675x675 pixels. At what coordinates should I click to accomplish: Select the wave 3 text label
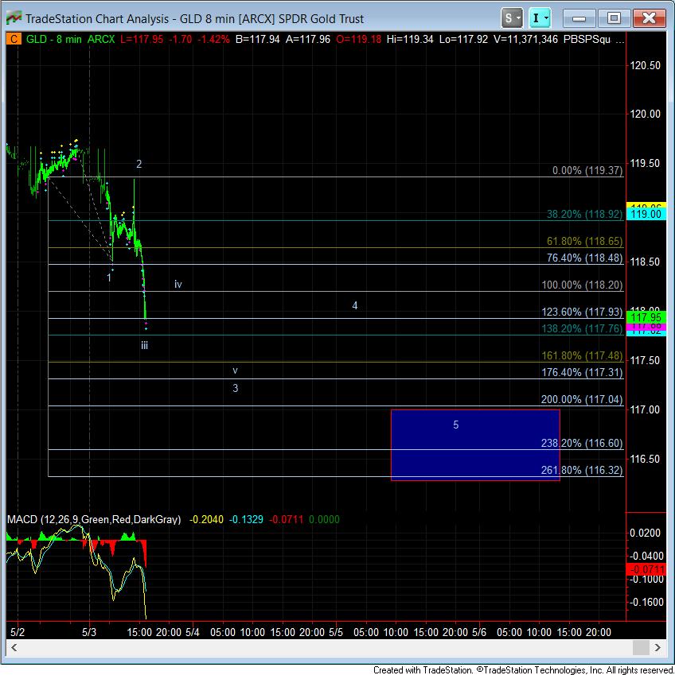coord(236,388)
